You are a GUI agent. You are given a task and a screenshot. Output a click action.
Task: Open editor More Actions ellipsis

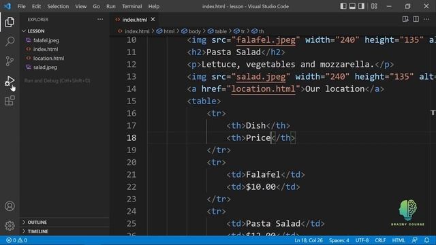pos(426,19)
